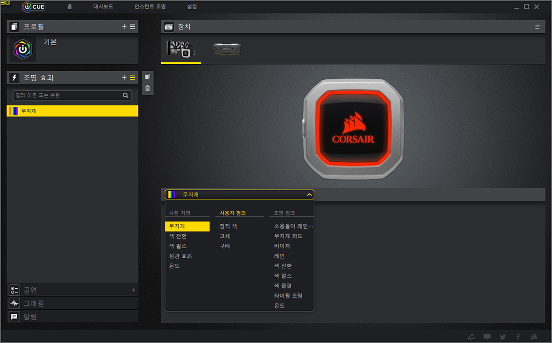Open the Twitter link icon
Screen dimensions: 552x343
coord(503,336)
